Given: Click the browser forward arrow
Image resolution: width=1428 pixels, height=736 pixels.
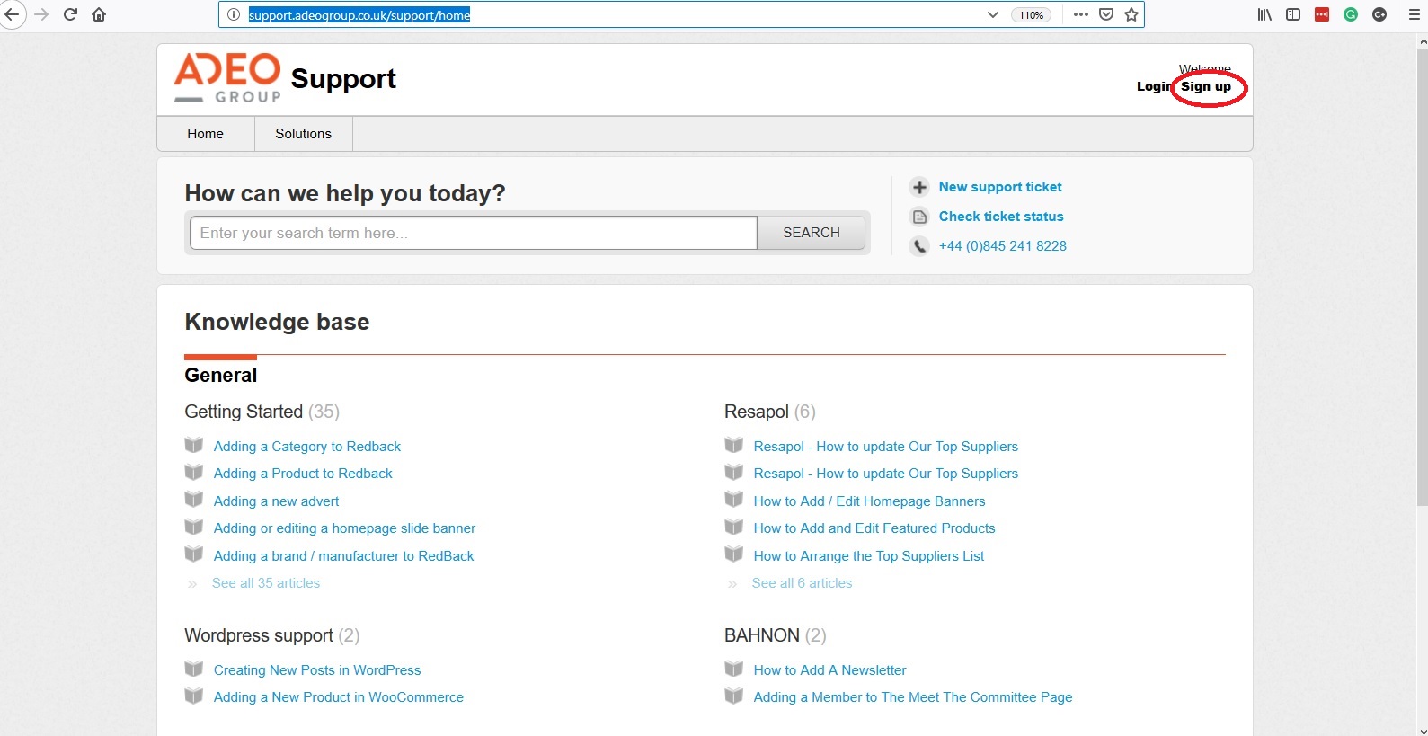Looking at the screenshot, I should pos(41,14).
